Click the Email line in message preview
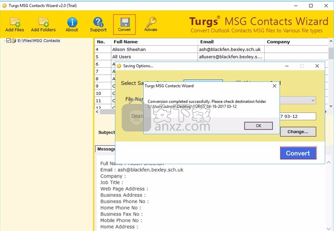The height and width of the screenshot is (231, 334). (x=142, y=170)
